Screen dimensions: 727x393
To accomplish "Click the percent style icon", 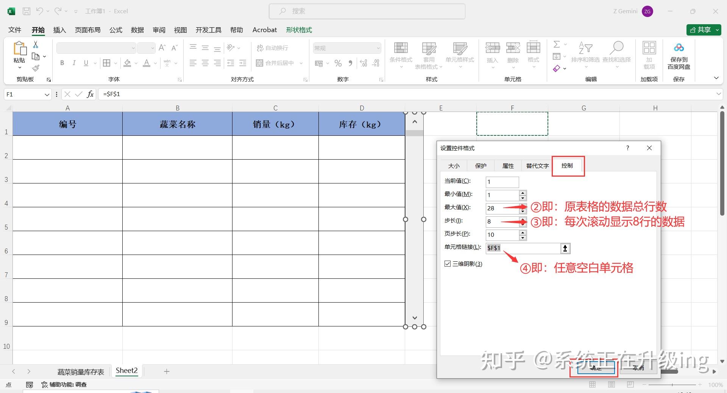I will [338, 63].
